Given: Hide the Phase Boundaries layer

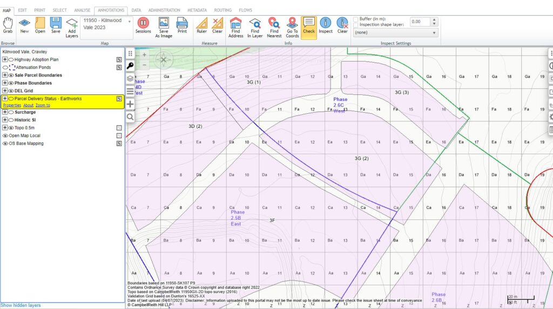Looking at the screenshot, I should pos(11,83).
